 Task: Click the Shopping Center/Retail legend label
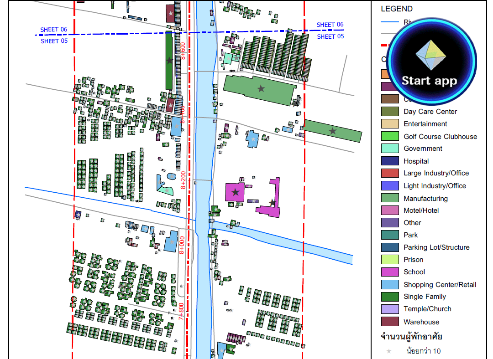tap(440, 285)
